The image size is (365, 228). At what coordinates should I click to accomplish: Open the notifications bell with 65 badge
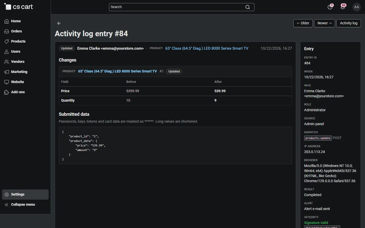click(343, 7)
